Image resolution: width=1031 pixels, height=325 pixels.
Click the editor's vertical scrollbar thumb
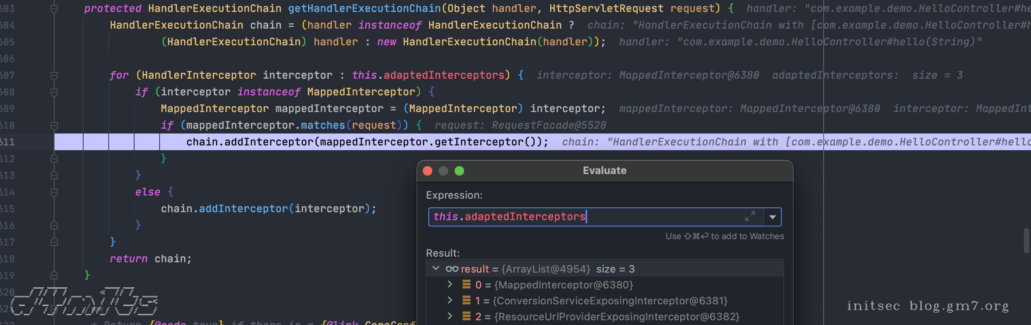click(1027, 240)
